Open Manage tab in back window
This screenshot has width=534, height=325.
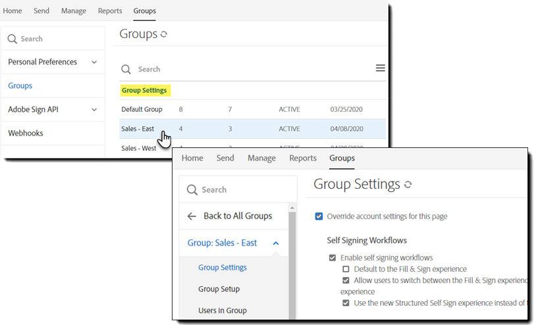(x=74, y=11)
